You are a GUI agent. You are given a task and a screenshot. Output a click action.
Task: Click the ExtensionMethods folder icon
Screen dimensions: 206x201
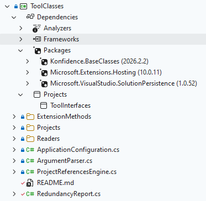point(30,117)
